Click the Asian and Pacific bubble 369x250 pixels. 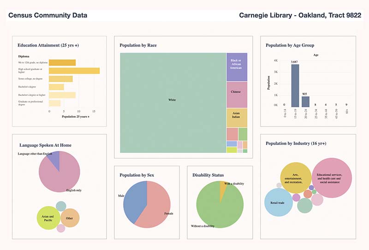(48, 218)
